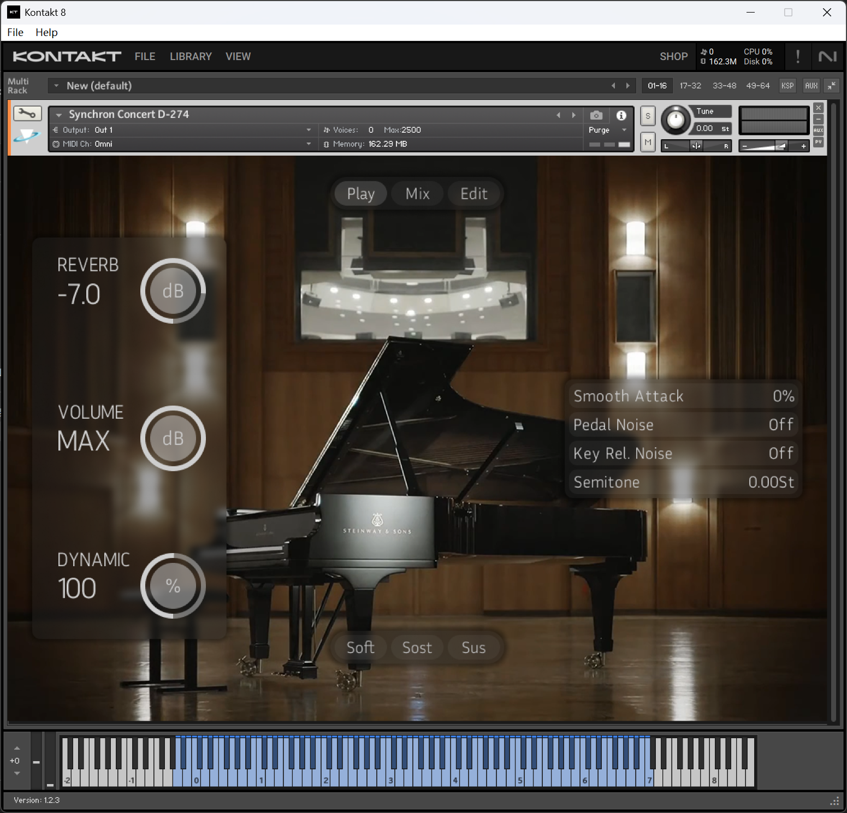Click the Native Instruments NI logo
The image size is (847, 813).
(x=827, y=56)
